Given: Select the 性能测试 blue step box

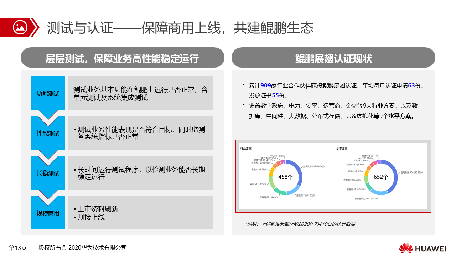Looking at the screenshot, I should [x=48, y=133].
